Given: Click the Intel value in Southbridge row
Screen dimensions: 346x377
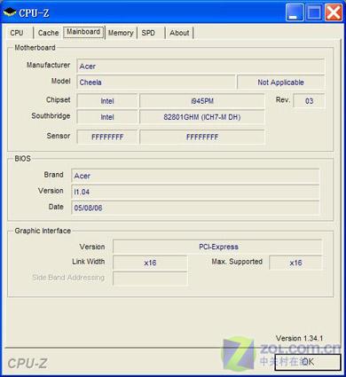Looking at the screenshot, I should tap(107, 117).
